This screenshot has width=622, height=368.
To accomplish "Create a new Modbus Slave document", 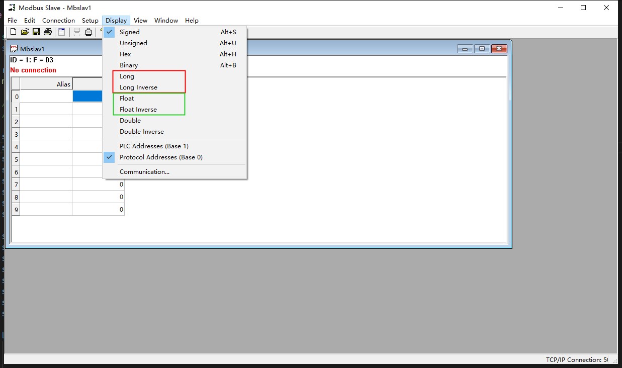I will tap(13, 31).
